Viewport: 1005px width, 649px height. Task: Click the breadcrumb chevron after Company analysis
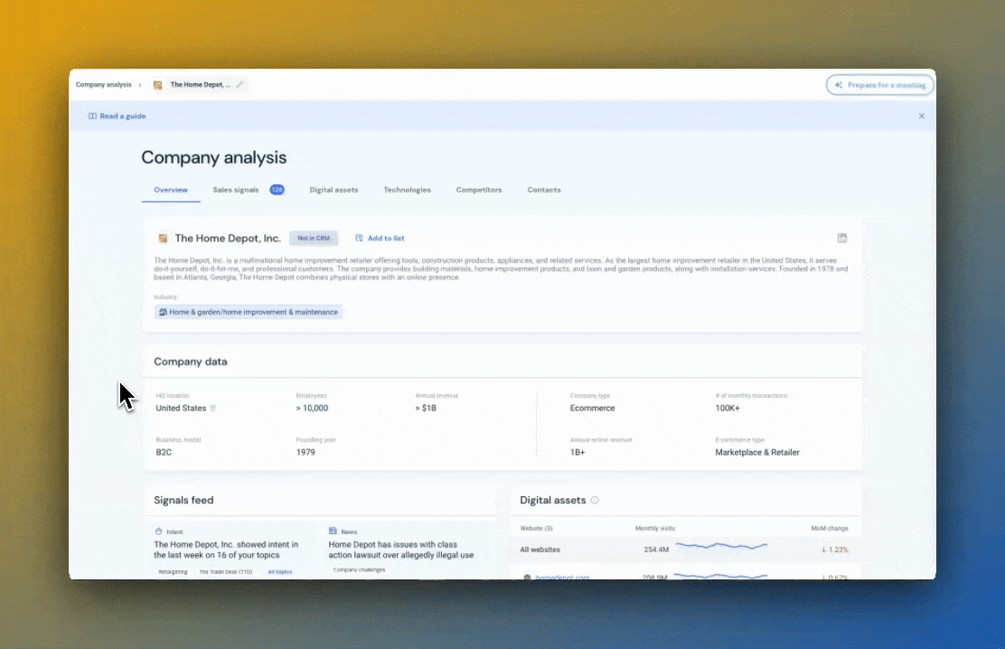[x=140, y=85]
